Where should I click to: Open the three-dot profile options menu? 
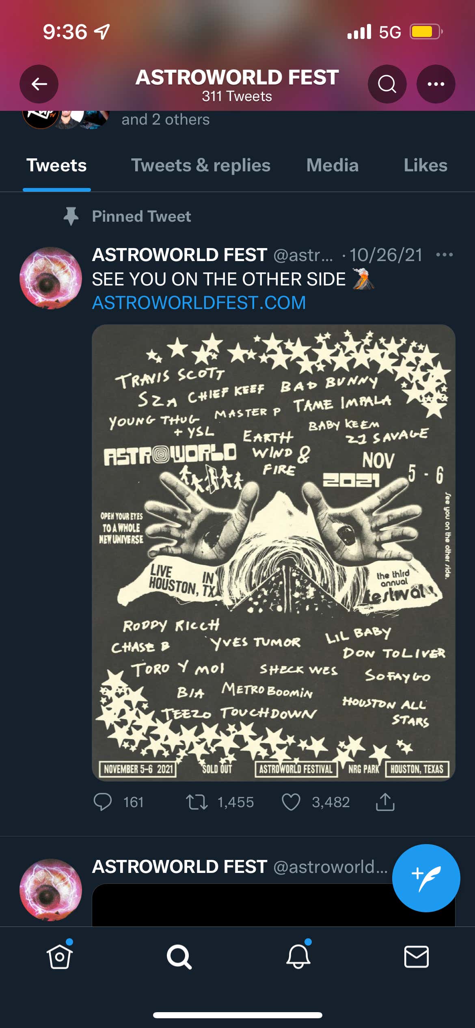point(436,84)
